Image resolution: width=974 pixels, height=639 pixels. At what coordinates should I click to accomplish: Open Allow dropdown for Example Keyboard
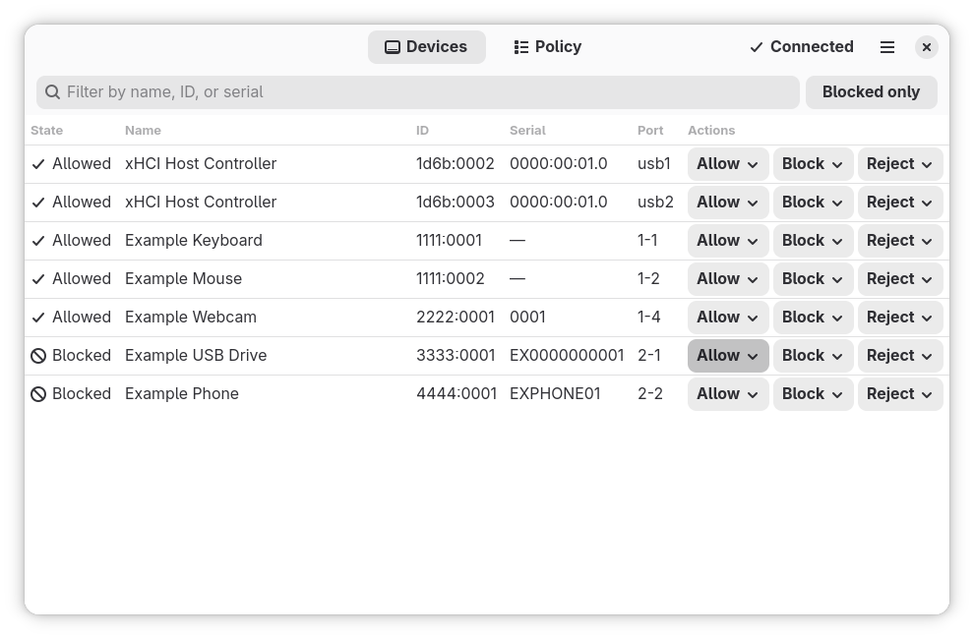point(728,241)
